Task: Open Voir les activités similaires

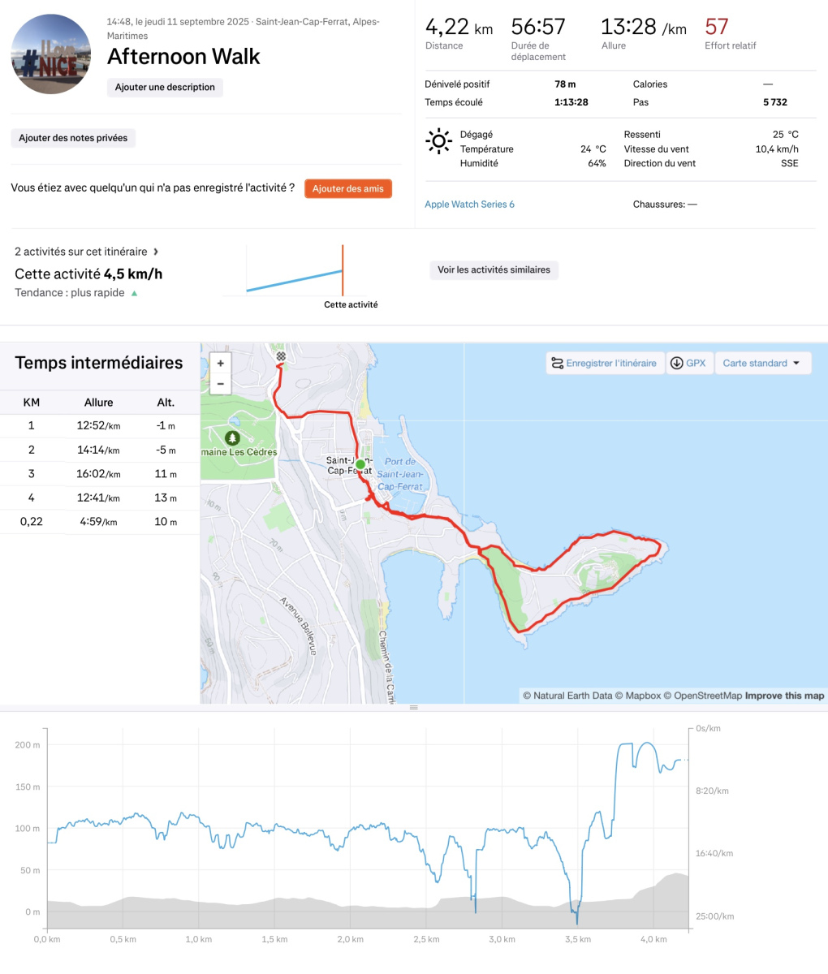Action: pos(494,269)
